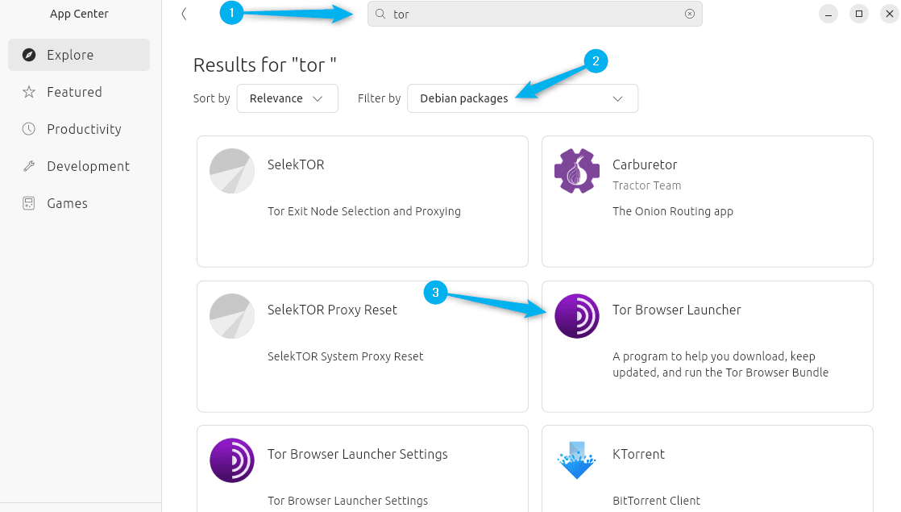Open the Sort by Relevance dropdown
The width and height of the screenshot is (901, 512).
click(x=287, y=98)
